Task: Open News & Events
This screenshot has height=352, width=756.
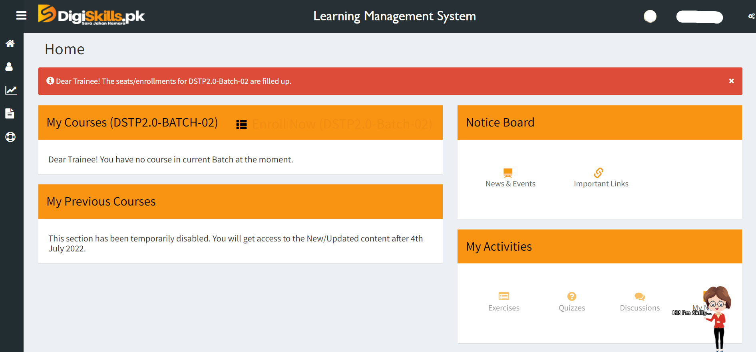Action: pyautogui.click(x=510, y=178)
